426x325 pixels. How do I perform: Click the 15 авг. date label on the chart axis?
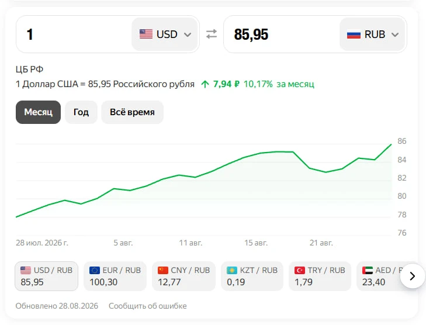click(x=256, y=243)
